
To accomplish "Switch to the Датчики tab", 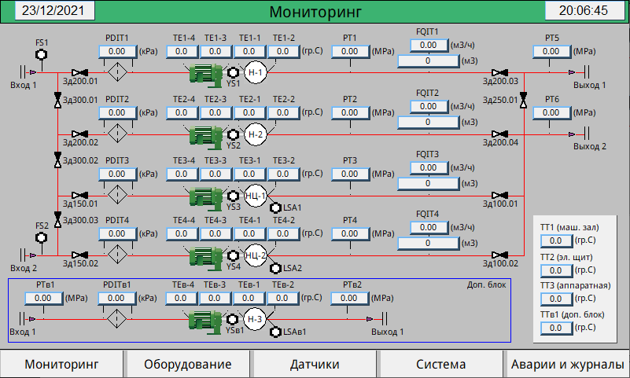I will point(315,365).
